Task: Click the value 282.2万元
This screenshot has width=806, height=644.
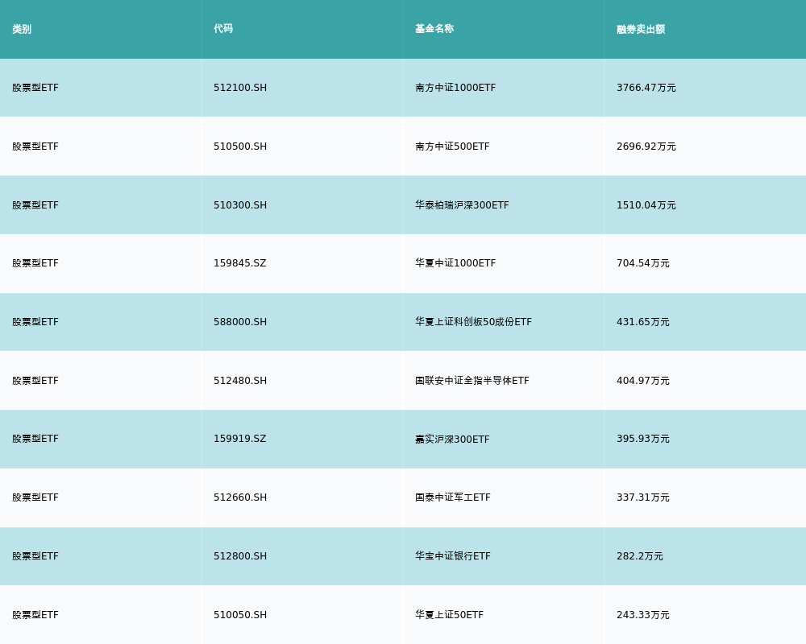Action: 640,556
